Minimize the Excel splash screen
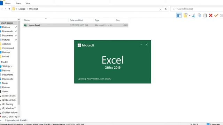This screenshot has height=125, width=223. pos(141,44)
